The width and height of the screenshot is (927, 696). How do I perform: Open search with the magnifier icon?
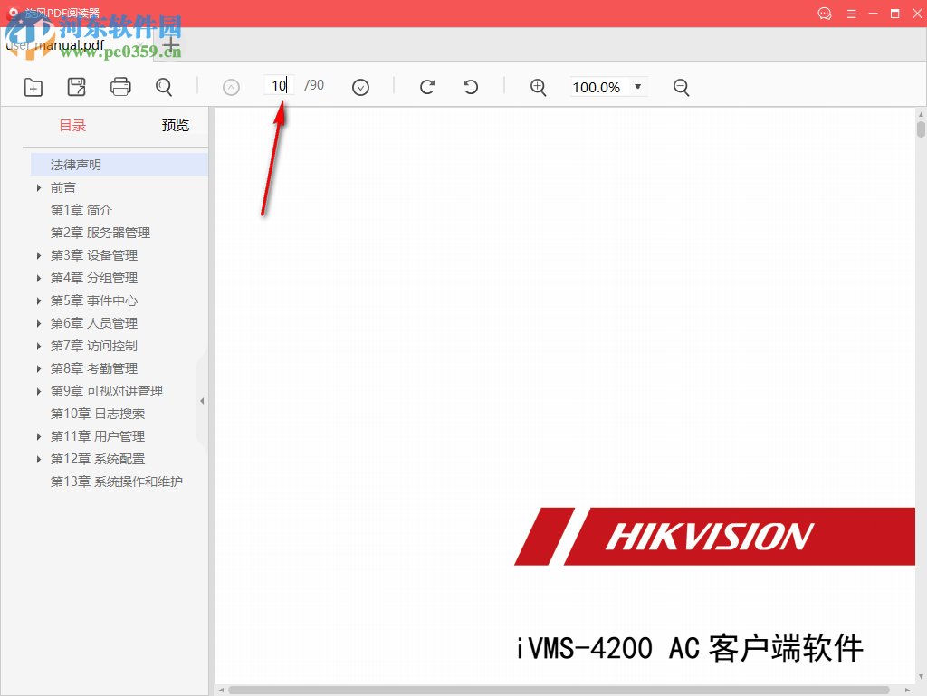[164, 88]
